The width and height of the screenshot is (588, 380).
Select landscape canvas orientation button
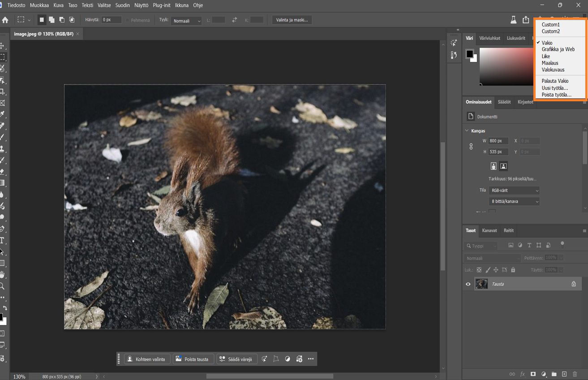coord(503,166)
